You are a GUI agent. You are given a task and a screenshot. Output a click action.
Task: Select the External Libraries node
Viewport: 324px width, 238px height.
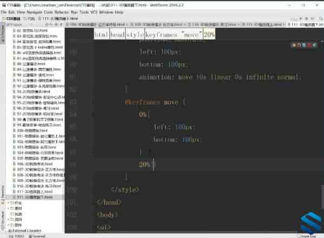[x=25, y=230]
